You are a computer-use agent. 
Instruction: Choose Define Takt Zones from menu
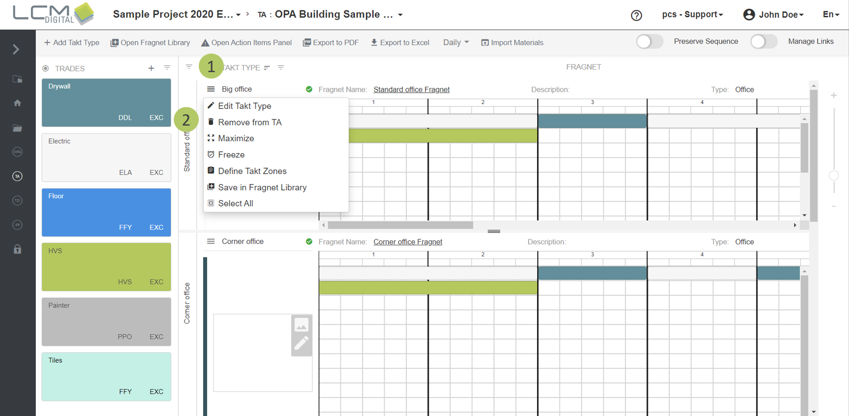[x=252, y=171]
